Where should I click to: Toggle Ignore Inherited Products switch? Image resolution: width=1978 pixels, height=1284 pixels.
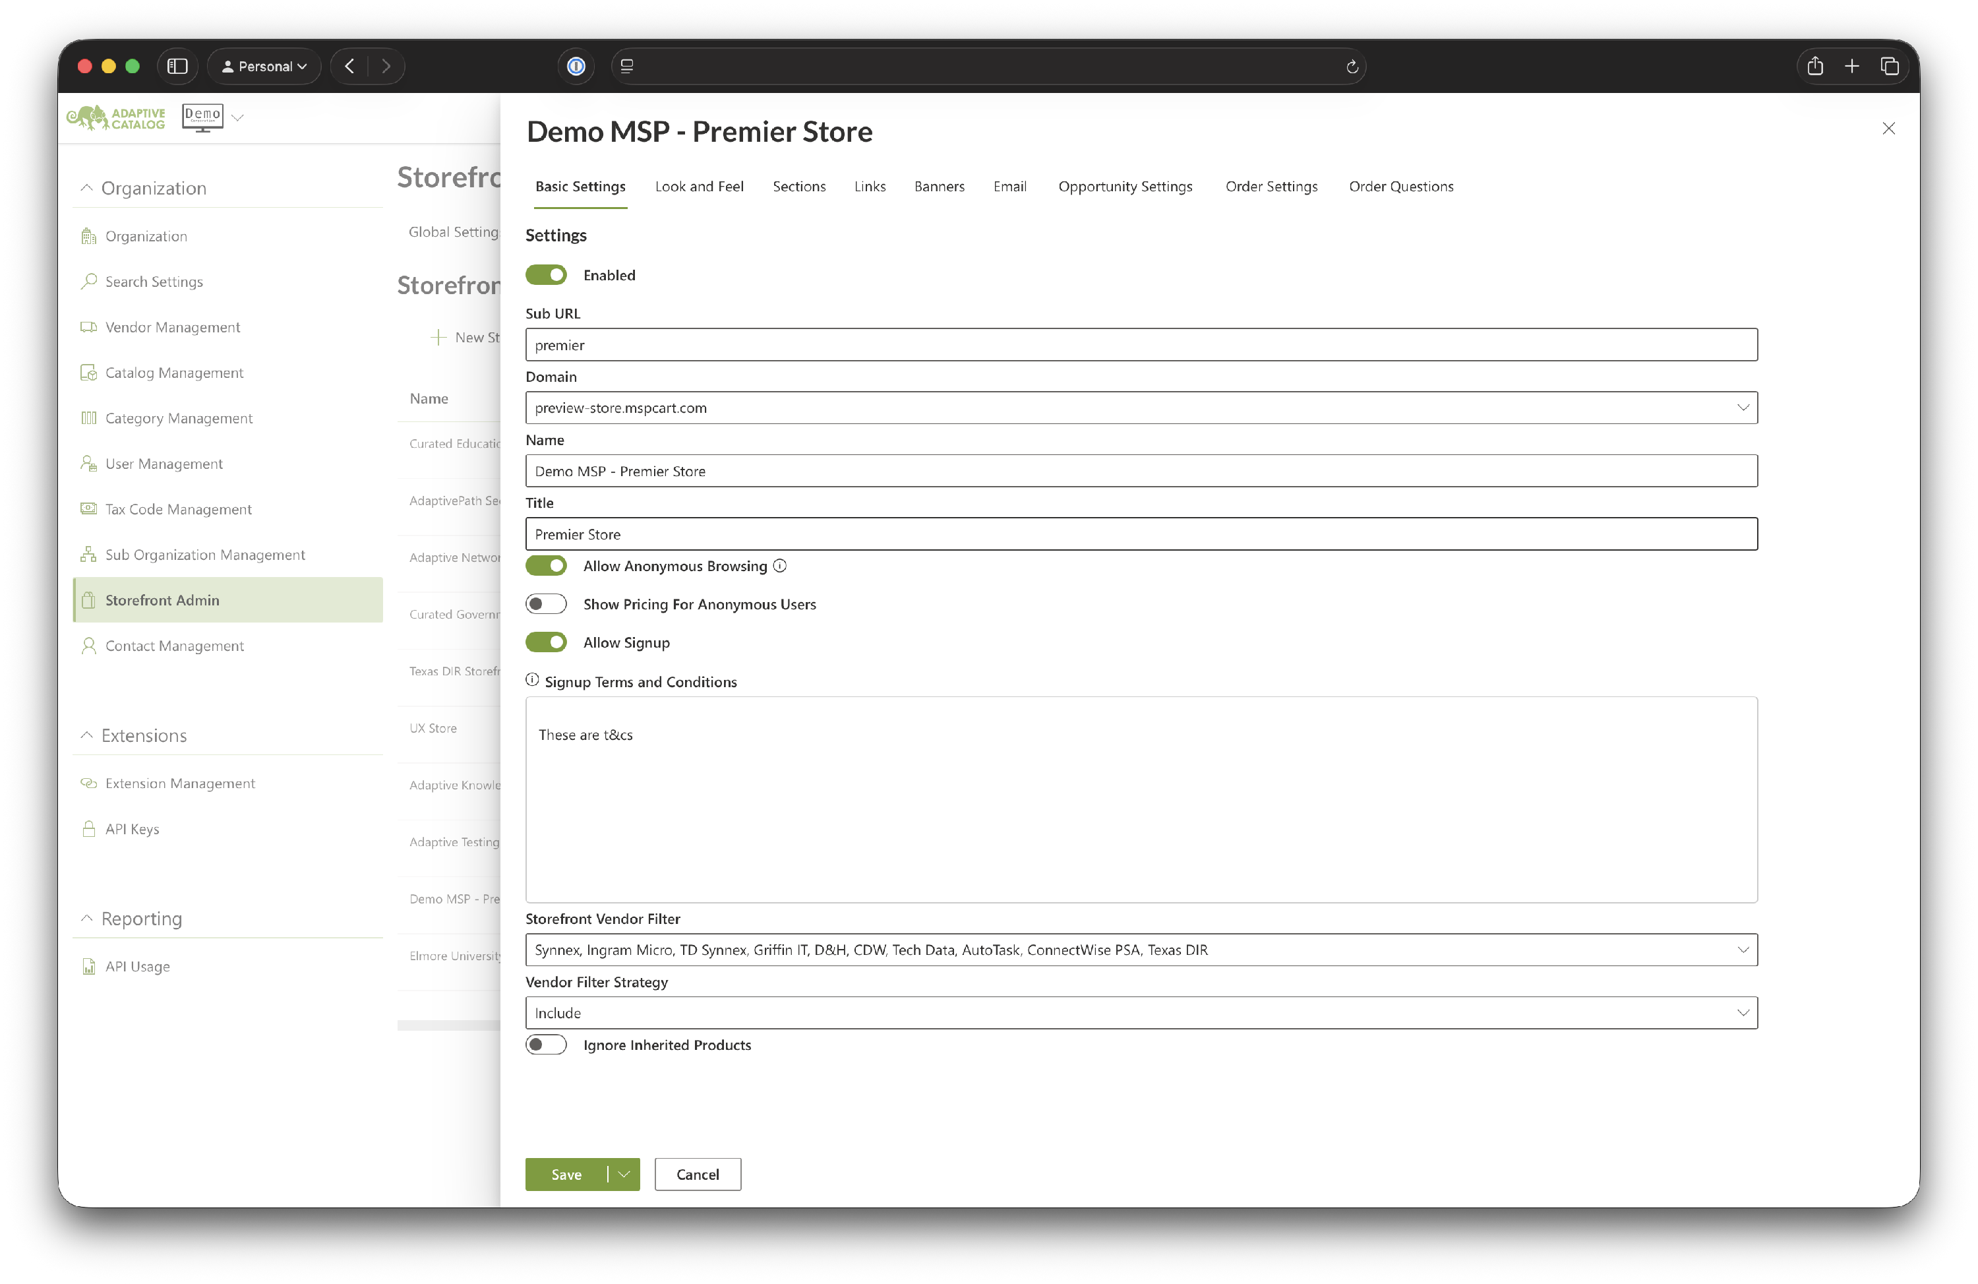click(546, 1045)
